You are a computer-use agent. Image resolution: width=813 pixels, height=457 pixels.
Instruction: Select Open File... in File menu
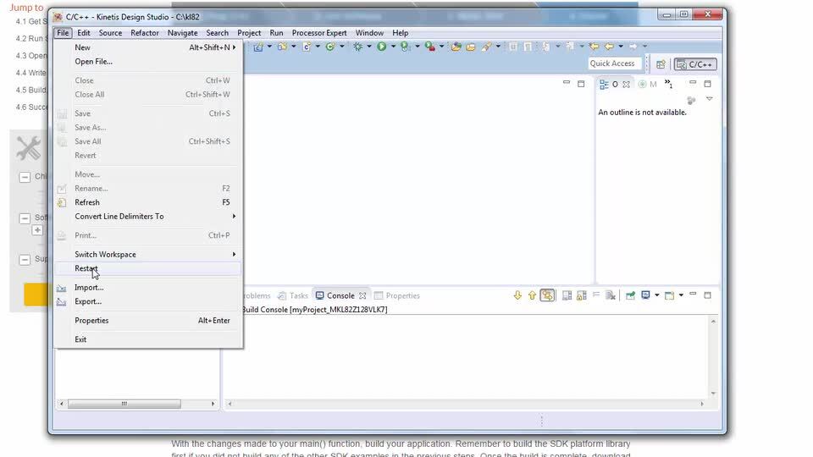tap(148, 61)
